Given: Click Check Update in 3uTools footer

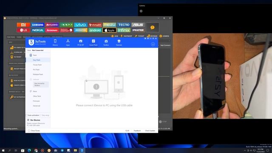Looking at the screenshot, I should point(150,130).
